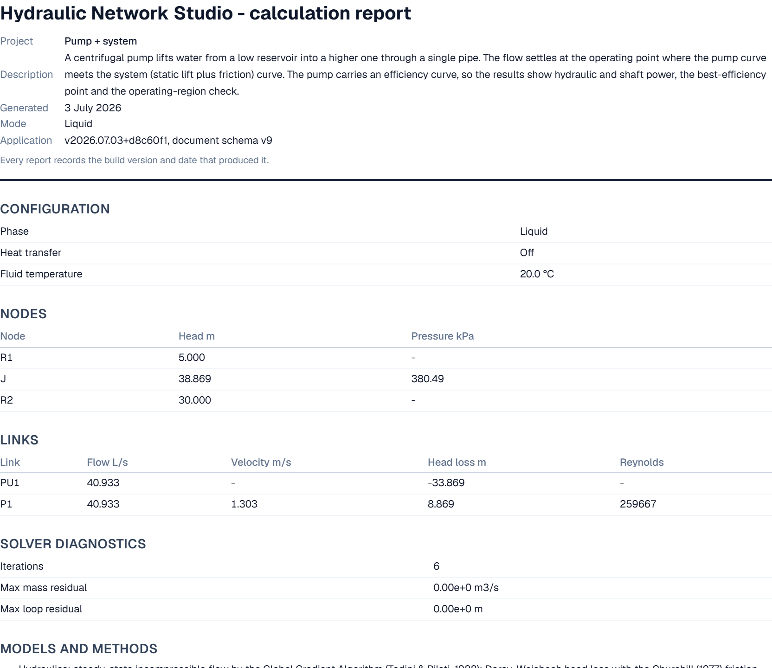
Task: Select link P1 row label
Action: tap(6, 504)
